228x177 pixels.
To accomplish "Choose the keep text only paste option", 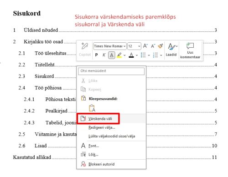I will (92, 108).
